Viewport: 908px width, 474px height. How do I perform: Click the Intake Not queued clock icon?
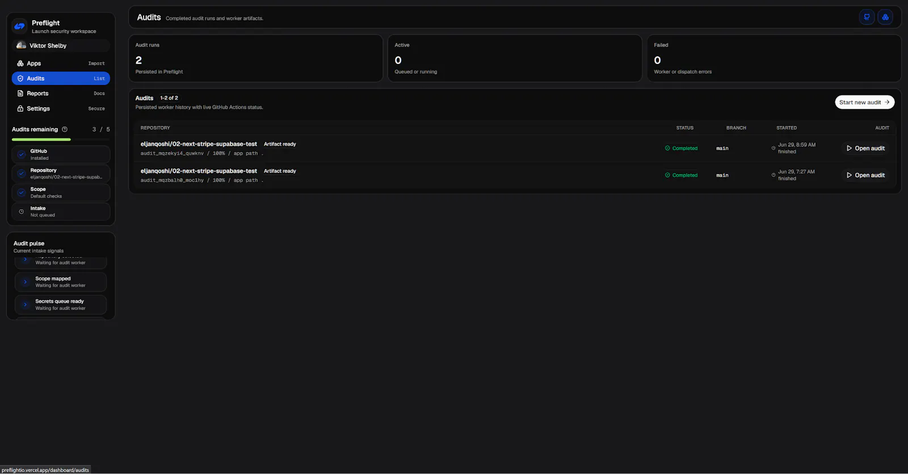tap(22, 211)
